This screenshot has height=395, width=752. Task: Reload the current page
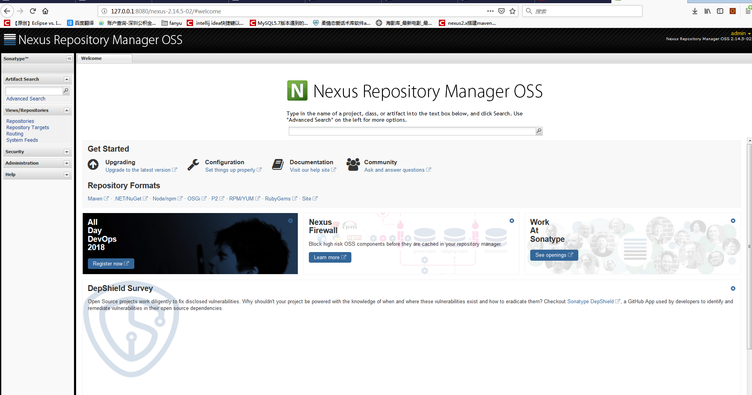tap(33, 11)
